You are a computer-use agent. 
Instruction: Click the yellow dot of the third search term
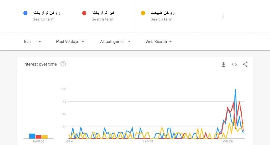point(143,13)
